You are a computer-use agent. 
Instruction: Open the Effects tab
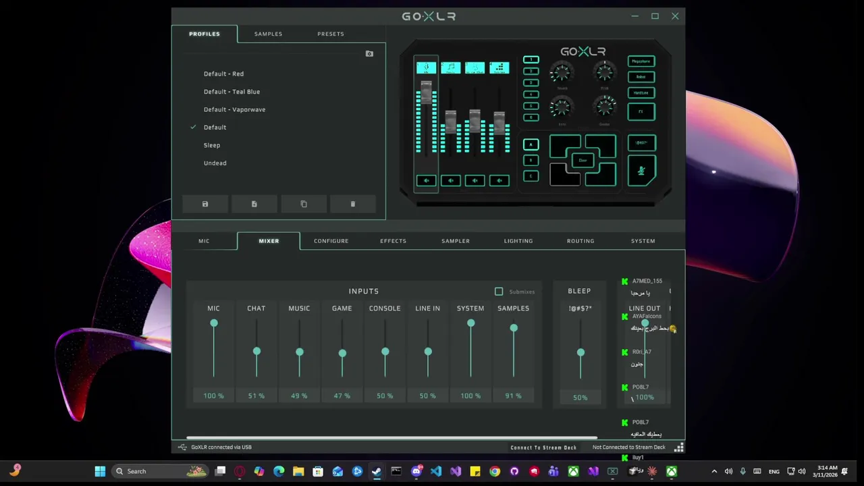tap(393, 241)
